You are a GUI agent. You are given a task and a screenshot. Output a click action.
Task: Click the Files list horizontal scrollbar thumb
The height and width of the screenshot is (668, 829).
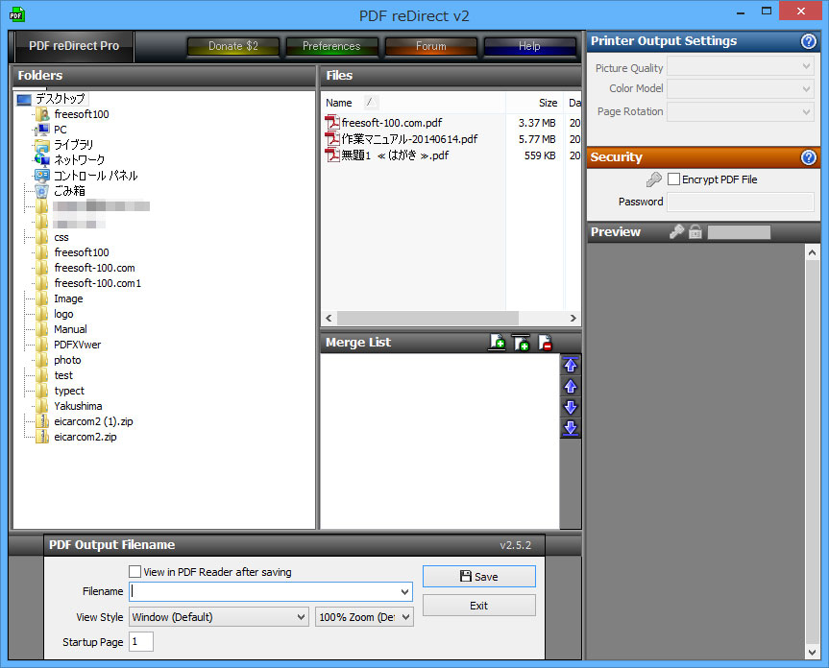(427, 319)
